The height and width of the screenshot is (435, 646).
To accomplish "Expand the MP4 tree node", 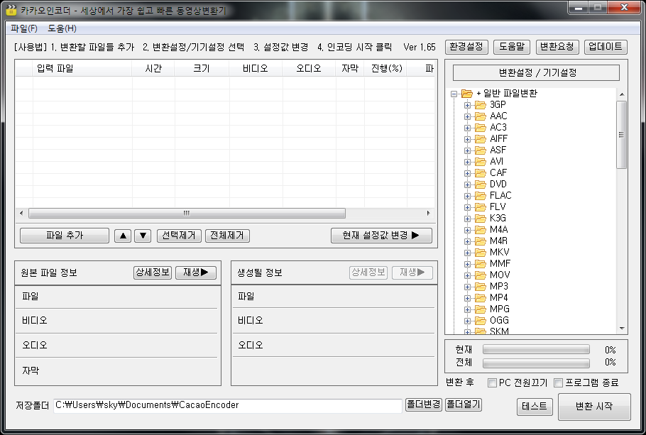I will (x=467, y=298).
